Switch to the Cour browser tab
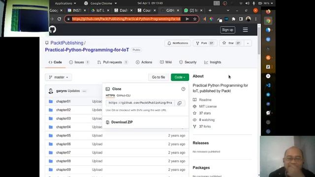Viewport: 315px width, 177px height. (147, 10)
